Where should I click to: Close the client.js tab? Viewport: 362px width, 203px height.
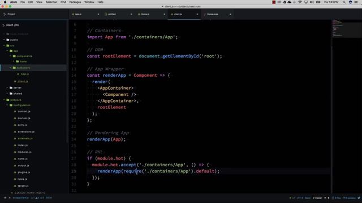197,14
